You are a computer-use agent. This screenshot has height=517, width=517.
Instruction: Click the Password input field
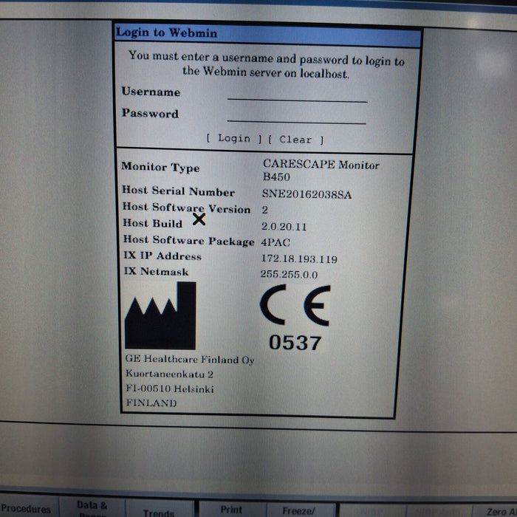297,116
